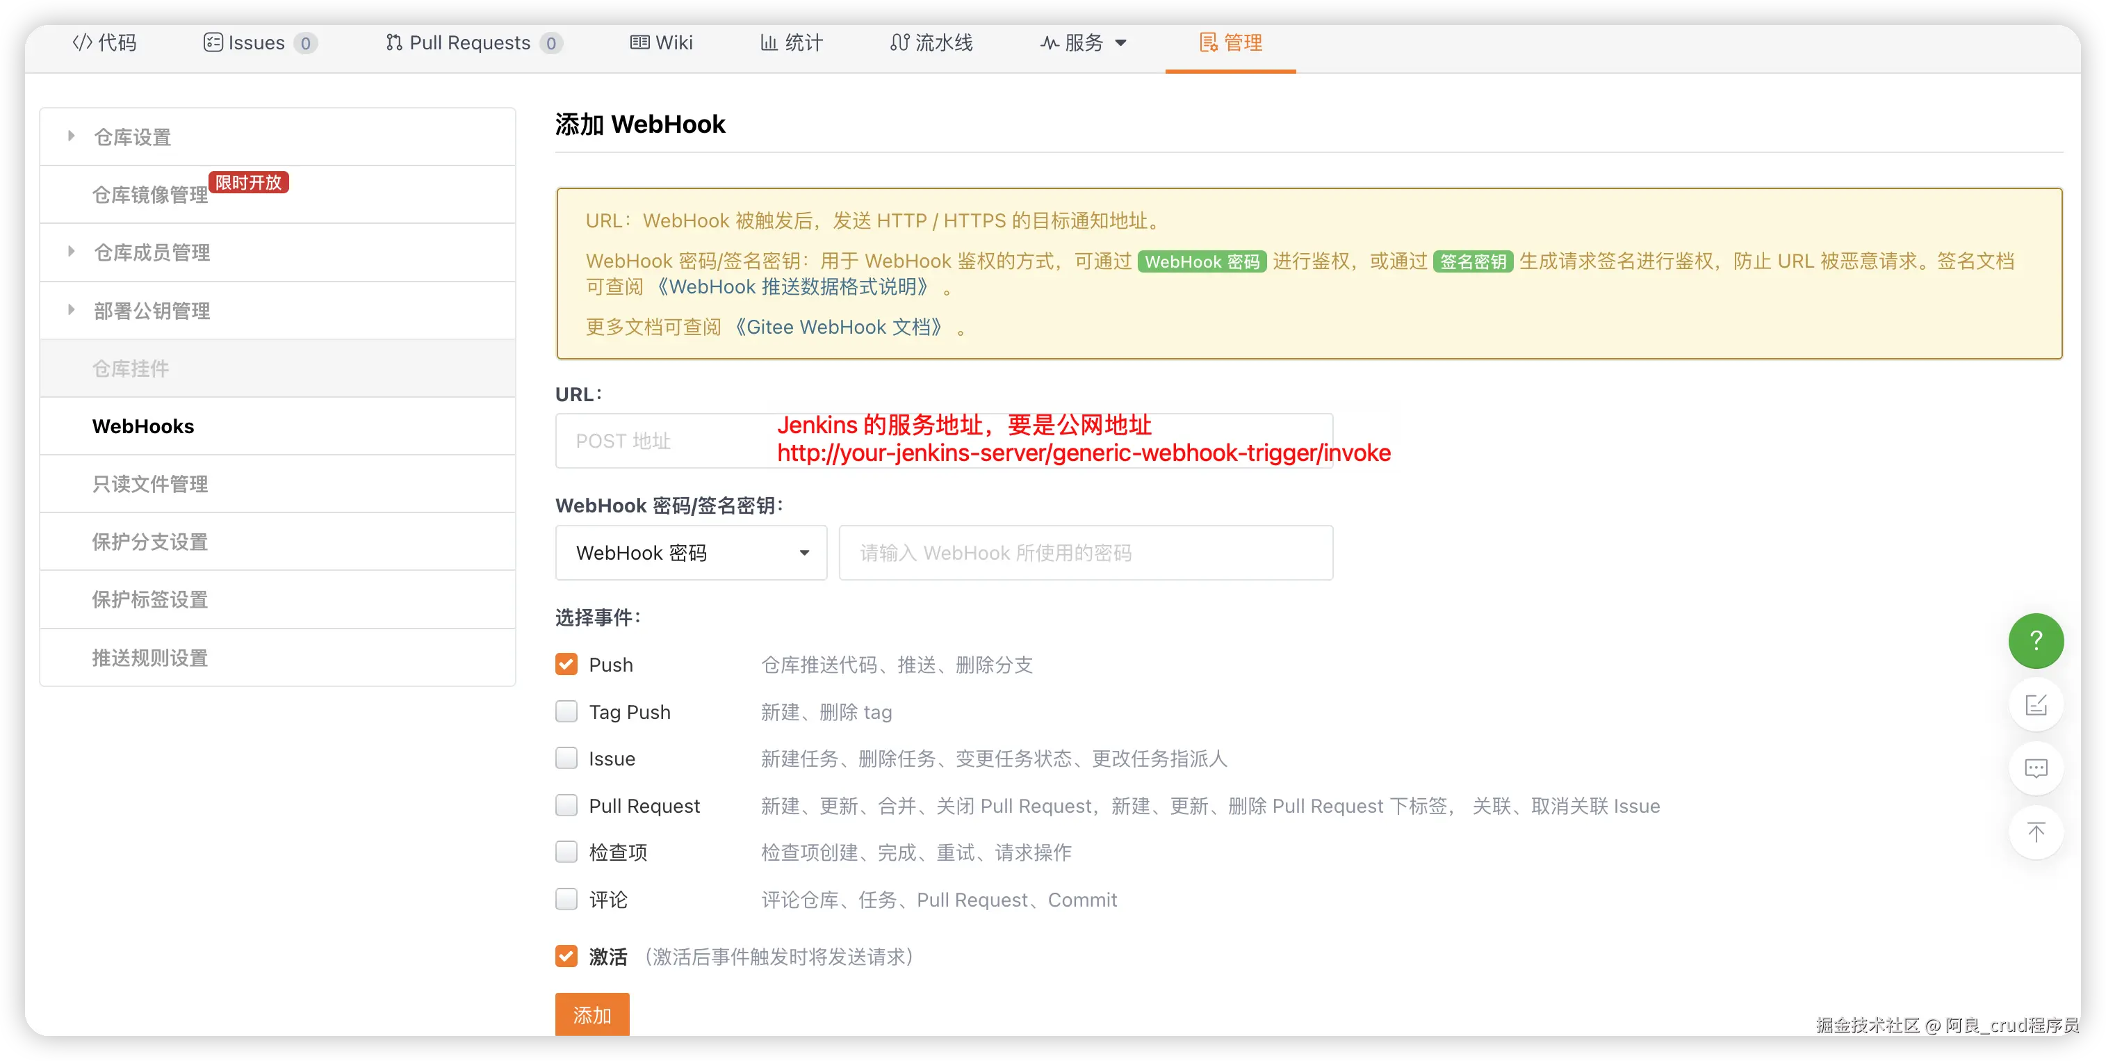Toggle the 激活 activation checkbox
2106x1061 pixels.
(x=566, y=956)
